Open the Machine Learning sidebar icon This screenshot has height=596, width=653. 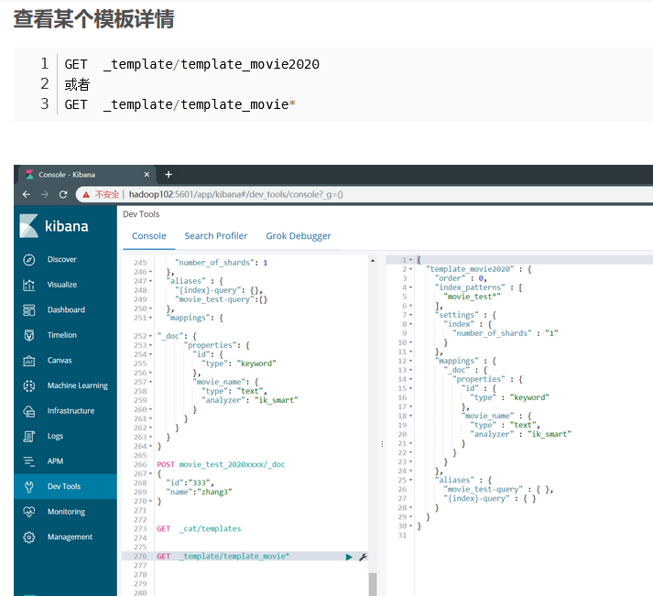28,385
